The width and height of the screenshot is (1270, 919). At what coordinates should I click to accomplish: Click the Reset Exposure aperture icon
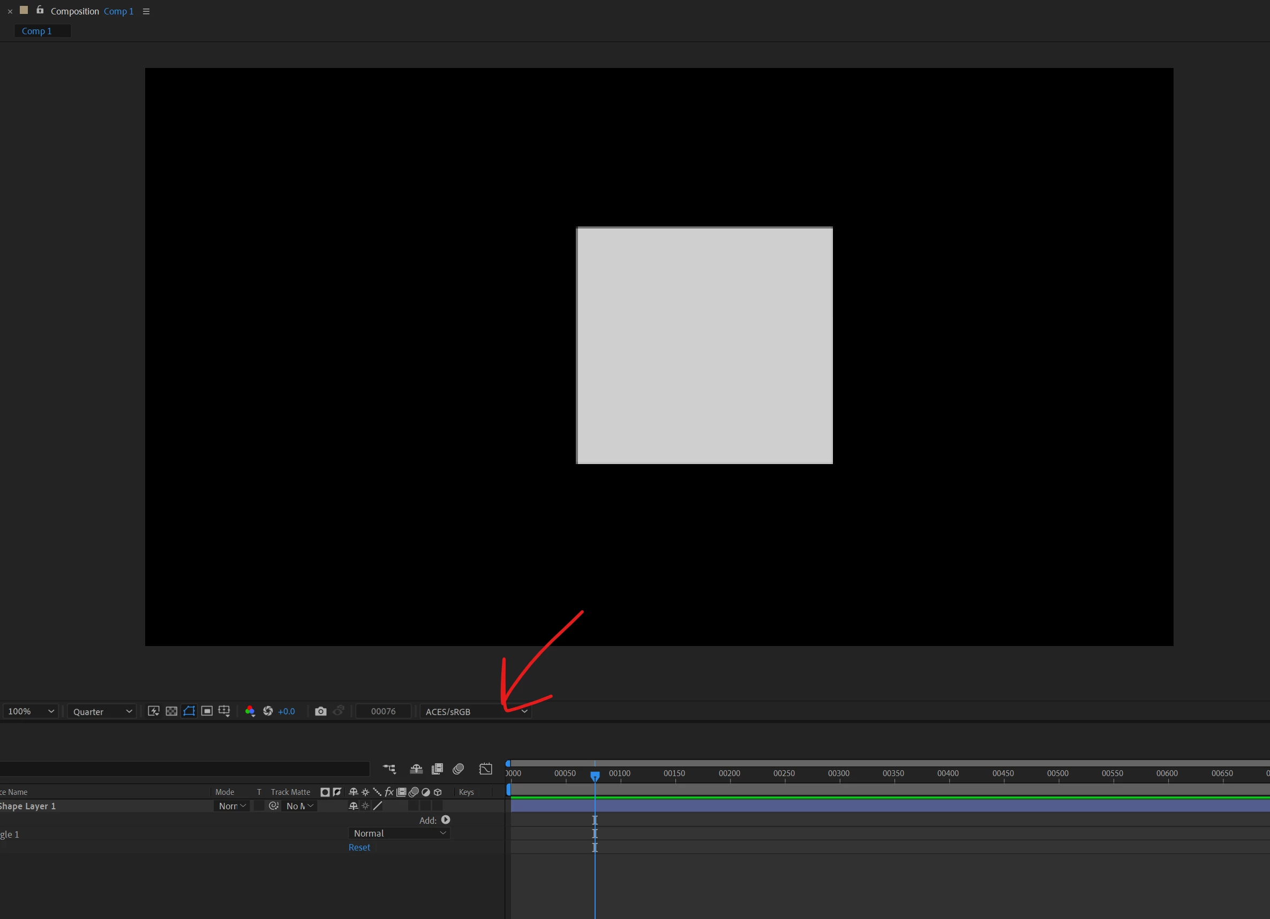pos(268,711)
